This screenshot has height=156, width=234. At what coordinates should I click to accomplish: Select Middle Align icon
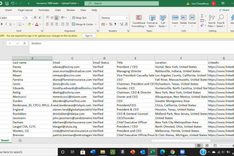[x=52, y=17]
